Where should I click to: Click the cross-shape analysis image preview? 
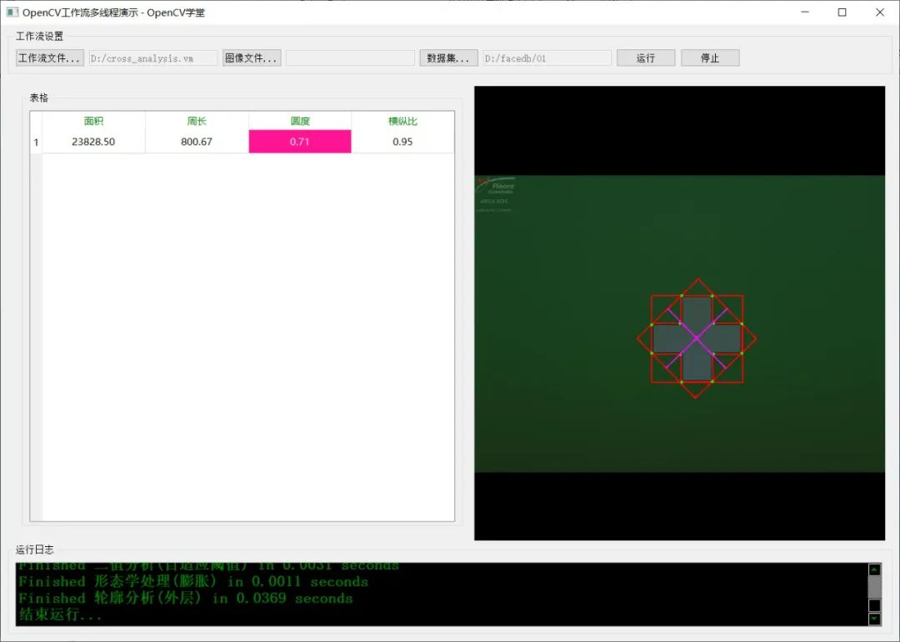coord(698,339)
